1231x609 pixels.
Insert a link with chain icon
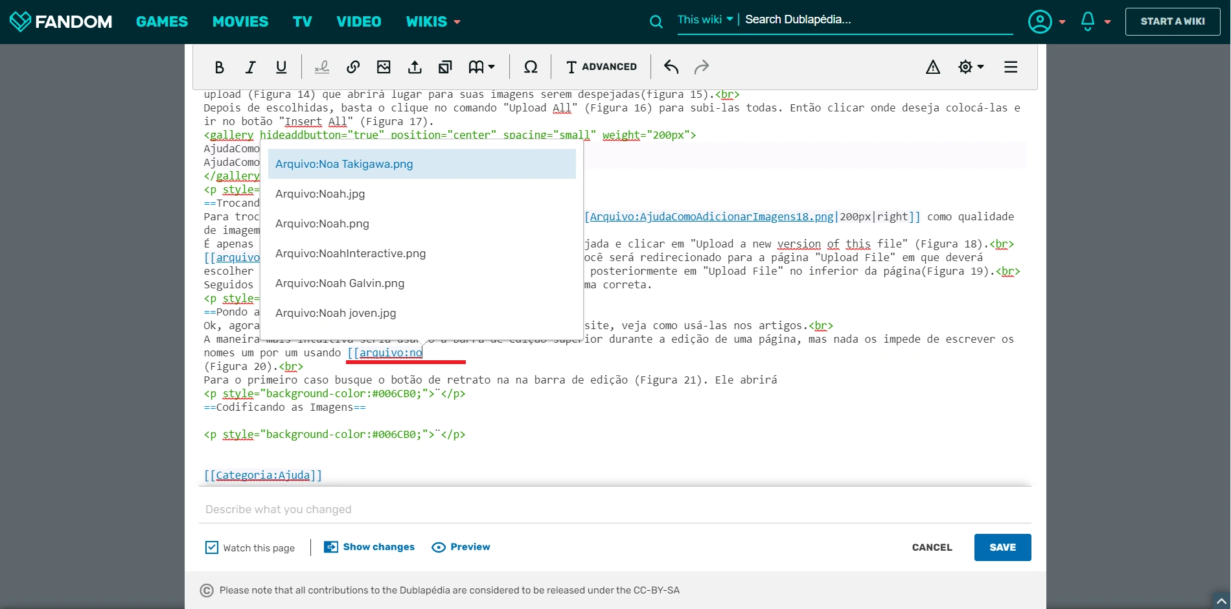[x=353, y=67]
